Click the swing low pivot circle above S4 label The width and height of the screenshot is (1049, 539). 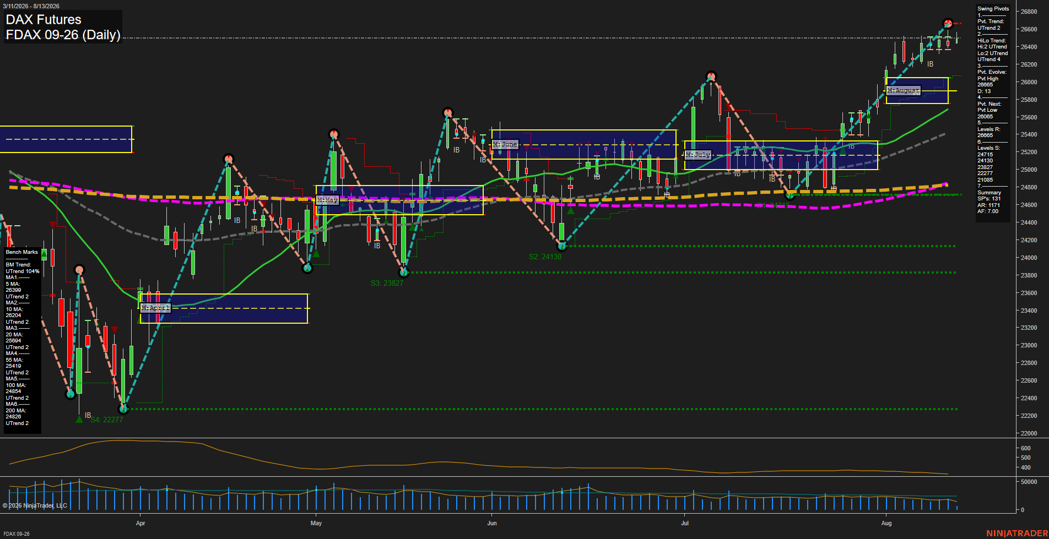click(123, 409)
